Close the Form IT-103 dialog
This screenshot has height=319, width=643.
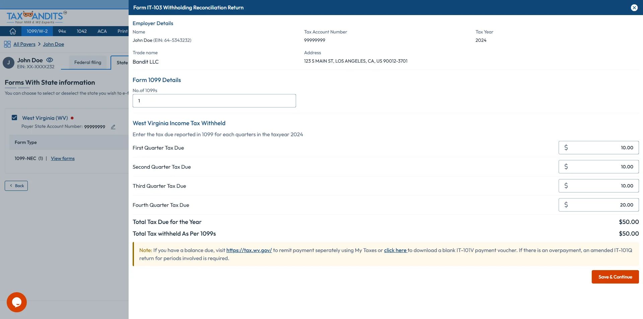click(x=634, y=8)
